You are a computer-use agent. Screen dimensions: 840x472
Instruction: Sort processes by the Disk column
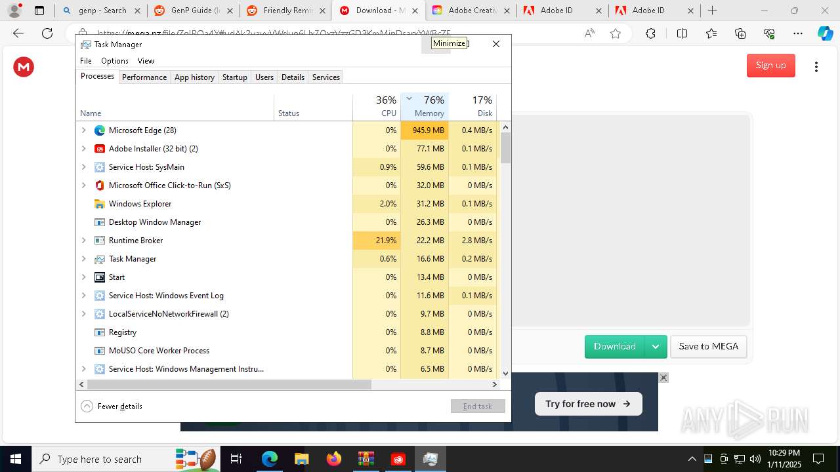(472, 107)
